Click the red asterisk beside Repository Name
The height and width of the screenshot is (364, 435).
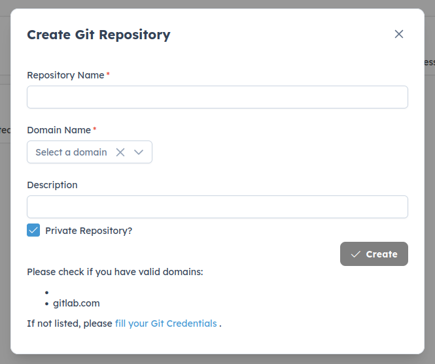(108, 74)
